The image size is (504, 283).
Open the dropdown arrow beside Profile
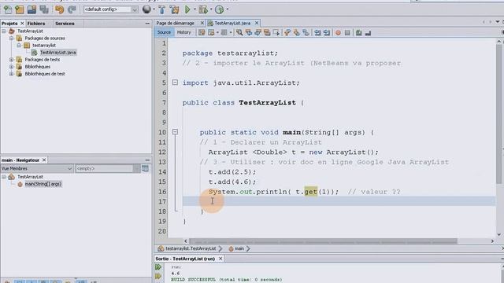click(x=228, y=9)
